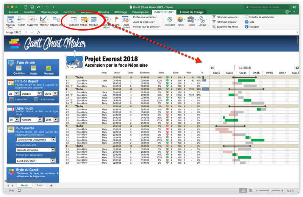Click the save icon in title bar
Screen dimensions: 303x197
pyautogui.click(x=32, y=7)
